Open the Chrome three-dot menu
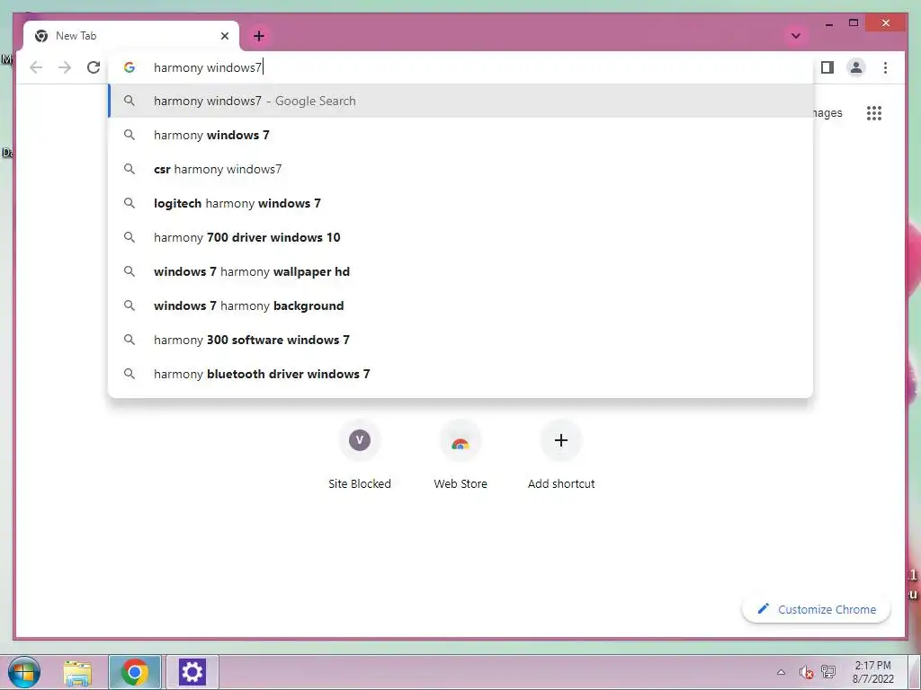This screenshot has height=690, width=921. (x=885, y=67)
